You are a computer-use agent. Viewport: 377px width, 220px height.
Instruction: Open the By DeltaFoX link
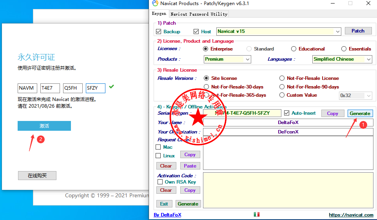point(167,215)
